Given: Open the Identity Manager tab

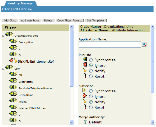Looking at the screenshot, I should pyautogui.click(x=21, y=3).
